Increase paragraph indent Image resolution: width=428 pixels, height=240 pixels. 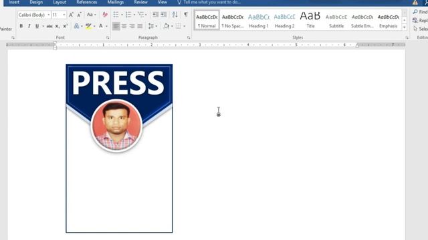[x=163, y=15]
